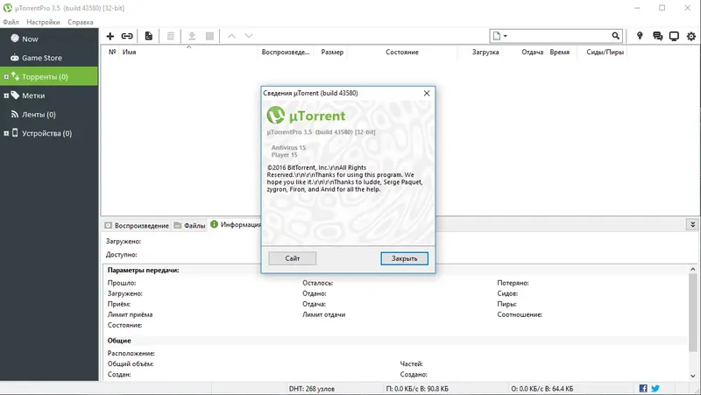Click the search magnifier icon
The width and height of the screenshot is (701, 395).
(x=616, y=36)
